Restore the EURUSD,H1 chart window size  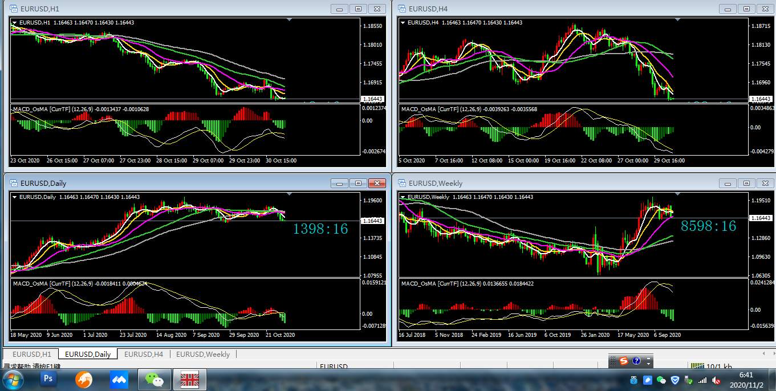(358, 9)
